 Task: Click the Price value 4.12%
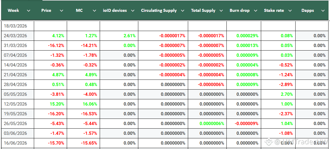point(58,36)
